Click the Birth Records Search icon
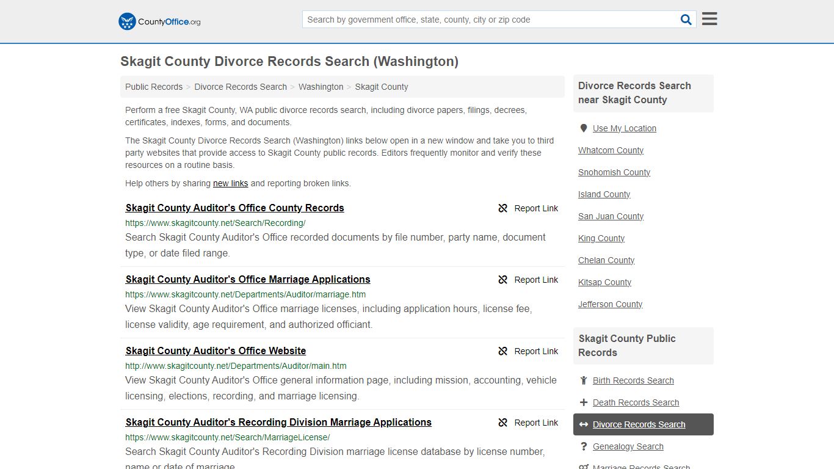This screenshot has width=834, height=469. click(584, 380)
